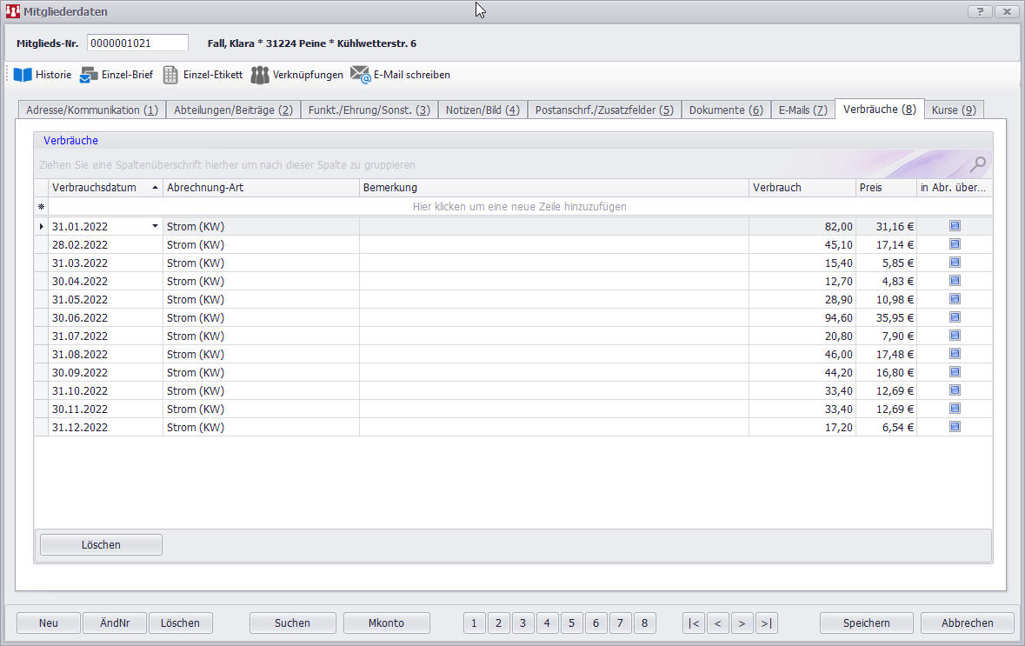Click the help question mark button
The width and height of the screenshot is (1025, 646).
click(979, 11)
